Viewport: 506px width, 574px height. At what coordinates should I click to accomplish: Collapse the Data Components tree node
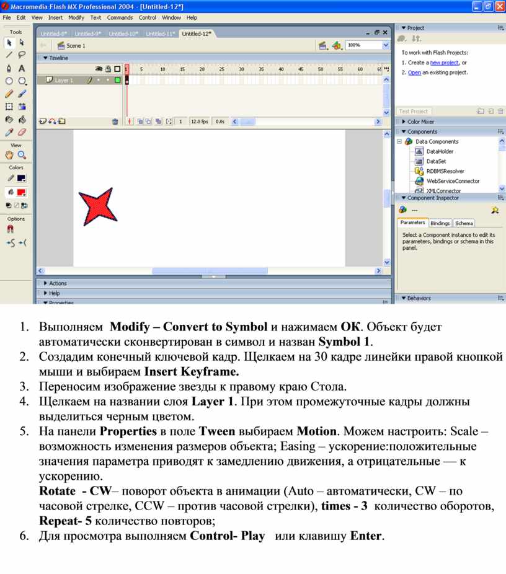pos(399,141)
